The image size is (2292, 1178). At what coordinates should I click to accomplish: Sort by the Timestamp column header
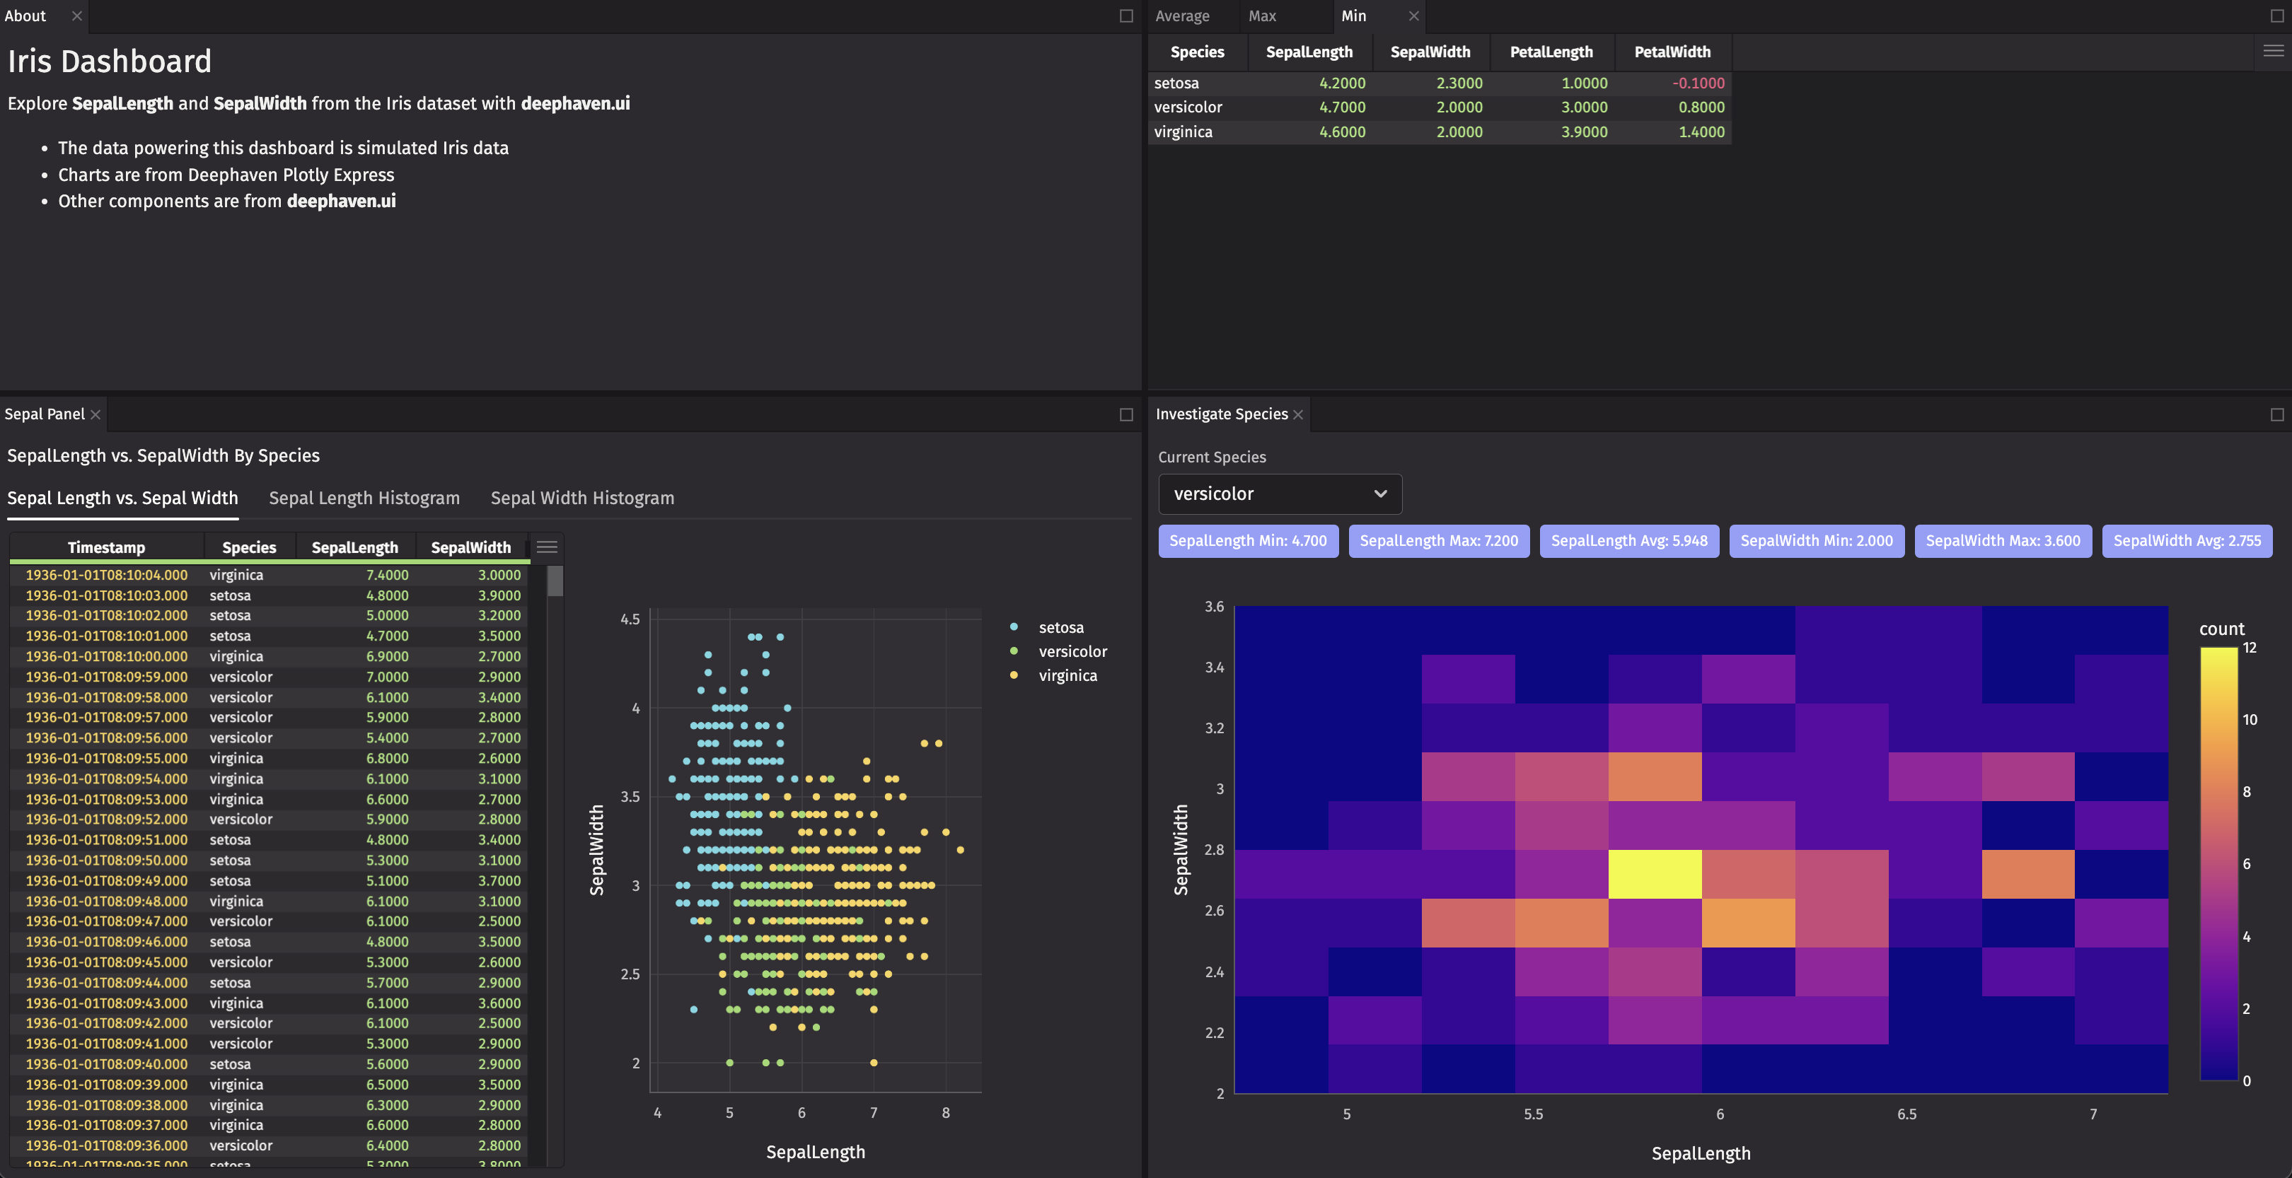tap(106, 548)
